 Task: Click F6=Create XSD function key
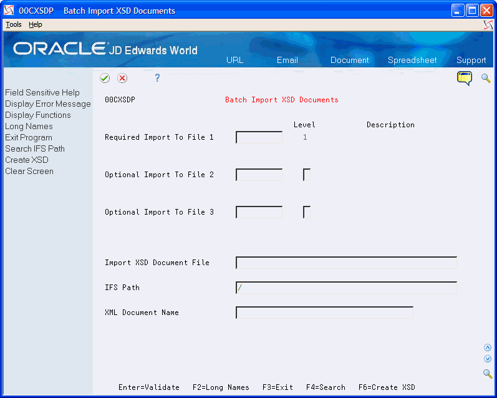[387, 387]
